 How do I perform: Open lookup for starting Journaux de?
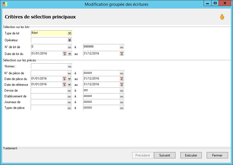tap(70, 102)
